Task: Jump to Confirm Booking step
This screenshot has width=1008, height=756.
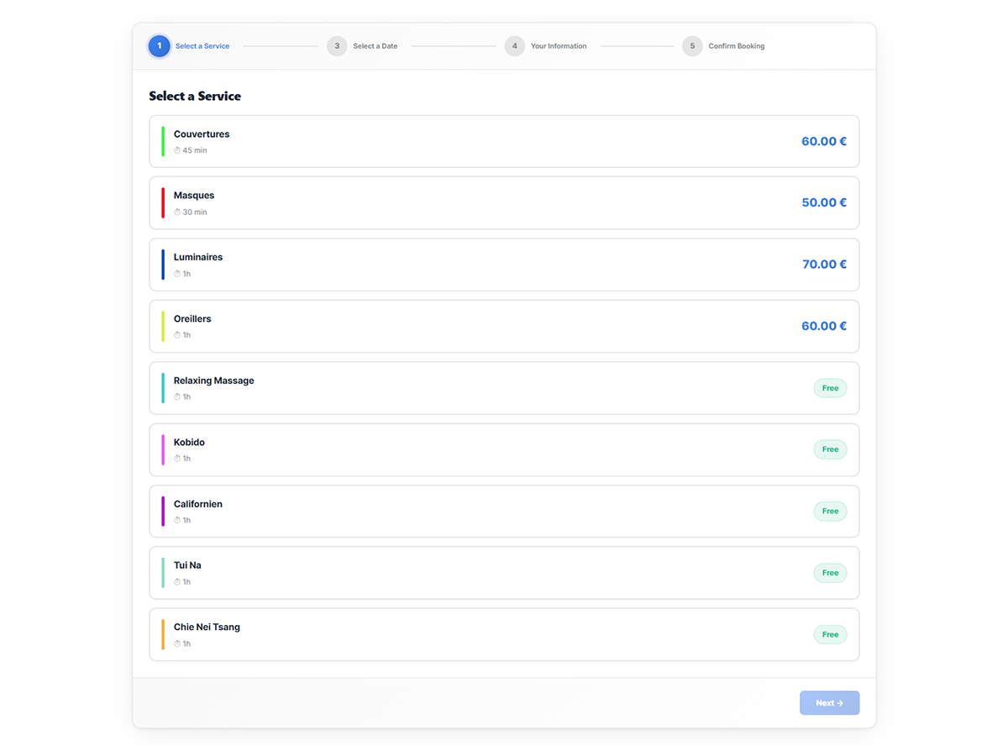Action: coord(736,46)
